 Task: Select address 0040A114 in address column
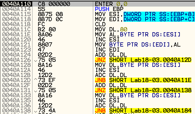coord(16,9)
